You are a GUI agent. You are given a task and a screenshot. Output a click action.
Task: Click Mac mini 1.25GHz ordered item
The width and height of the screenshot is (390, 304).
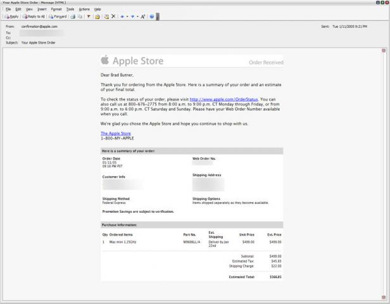click(123, 242)
